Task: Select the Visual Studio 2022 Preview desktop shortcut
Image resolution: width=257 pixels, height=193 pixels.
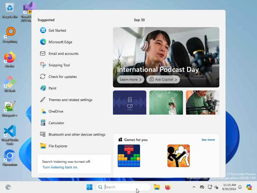Action: (26, 12)
